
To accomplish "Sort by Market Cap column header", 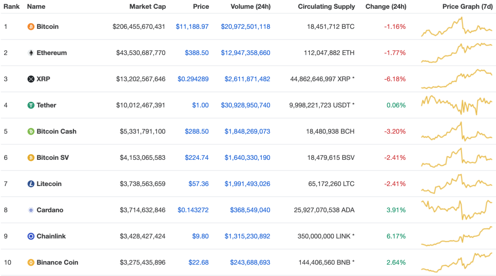I will (147, 6).
